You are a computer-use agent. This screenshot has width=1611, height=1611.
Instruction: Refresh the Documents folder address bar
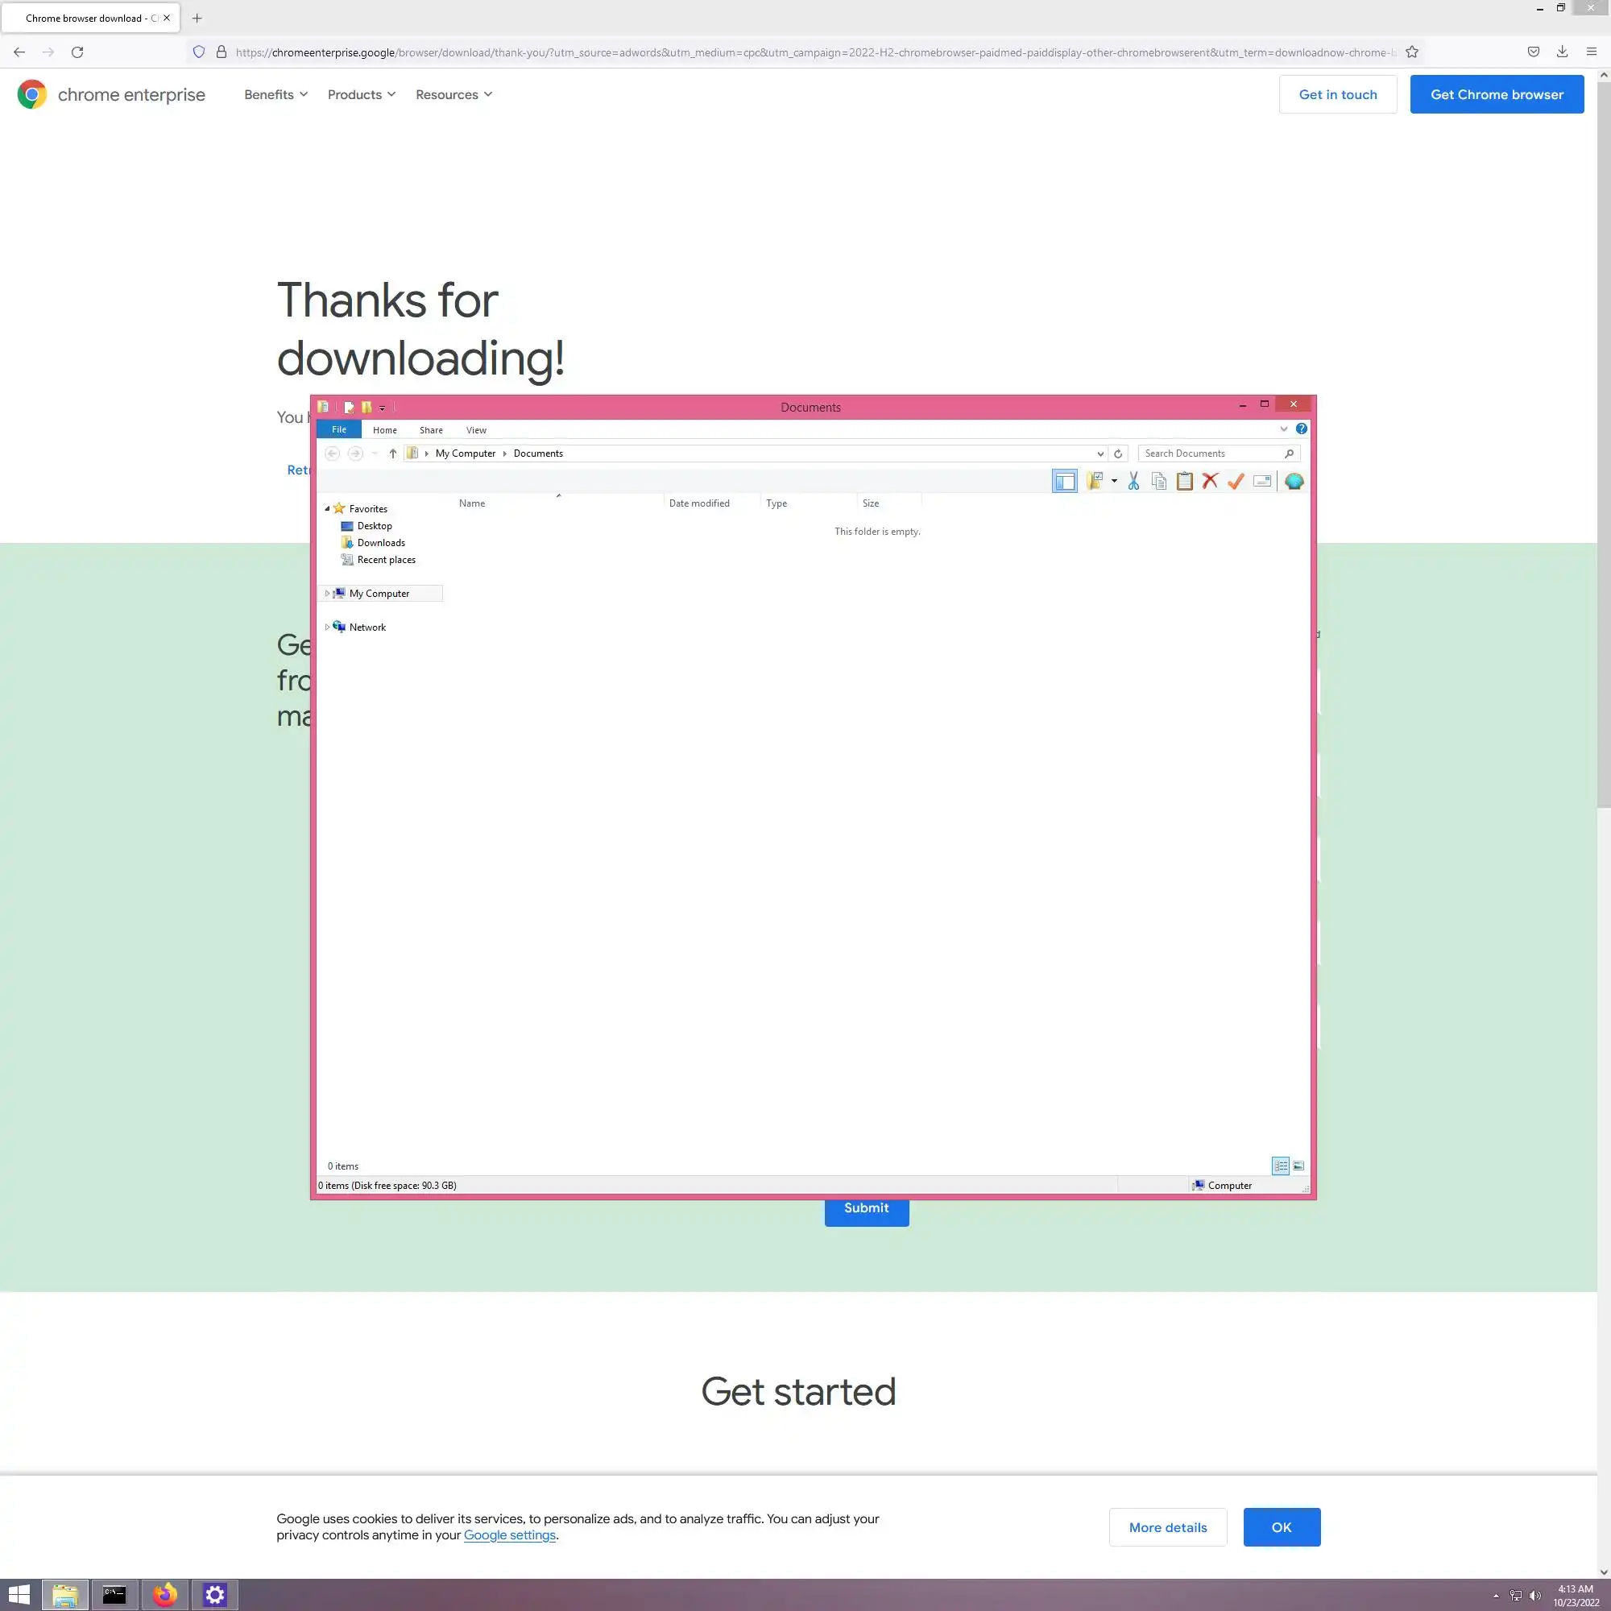(x=1118, y=453)
